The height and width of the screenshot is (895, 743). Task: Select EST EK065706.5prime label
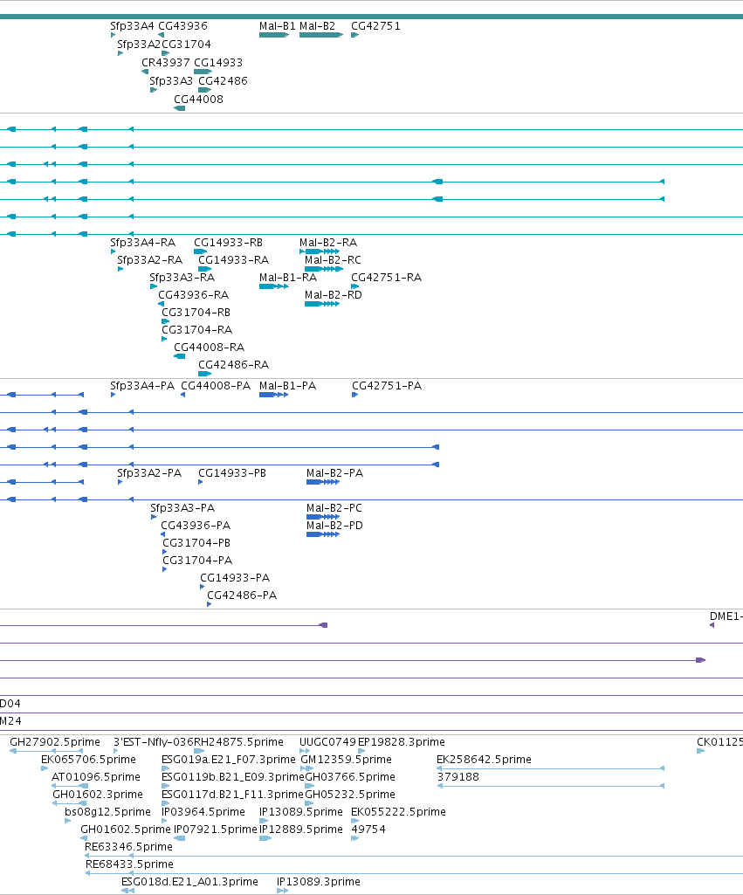tap(88, 760)
